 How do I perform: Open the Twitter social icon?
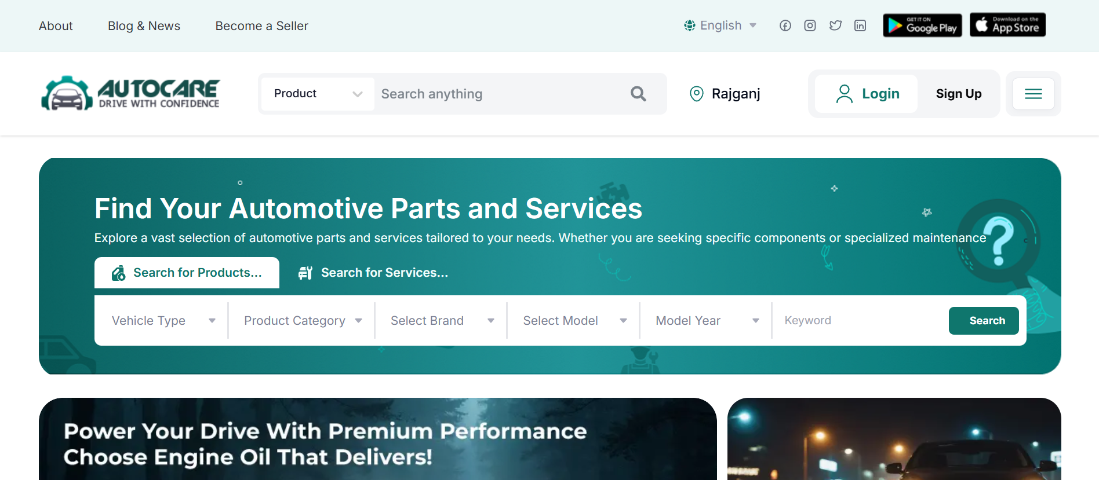(835, 25)
